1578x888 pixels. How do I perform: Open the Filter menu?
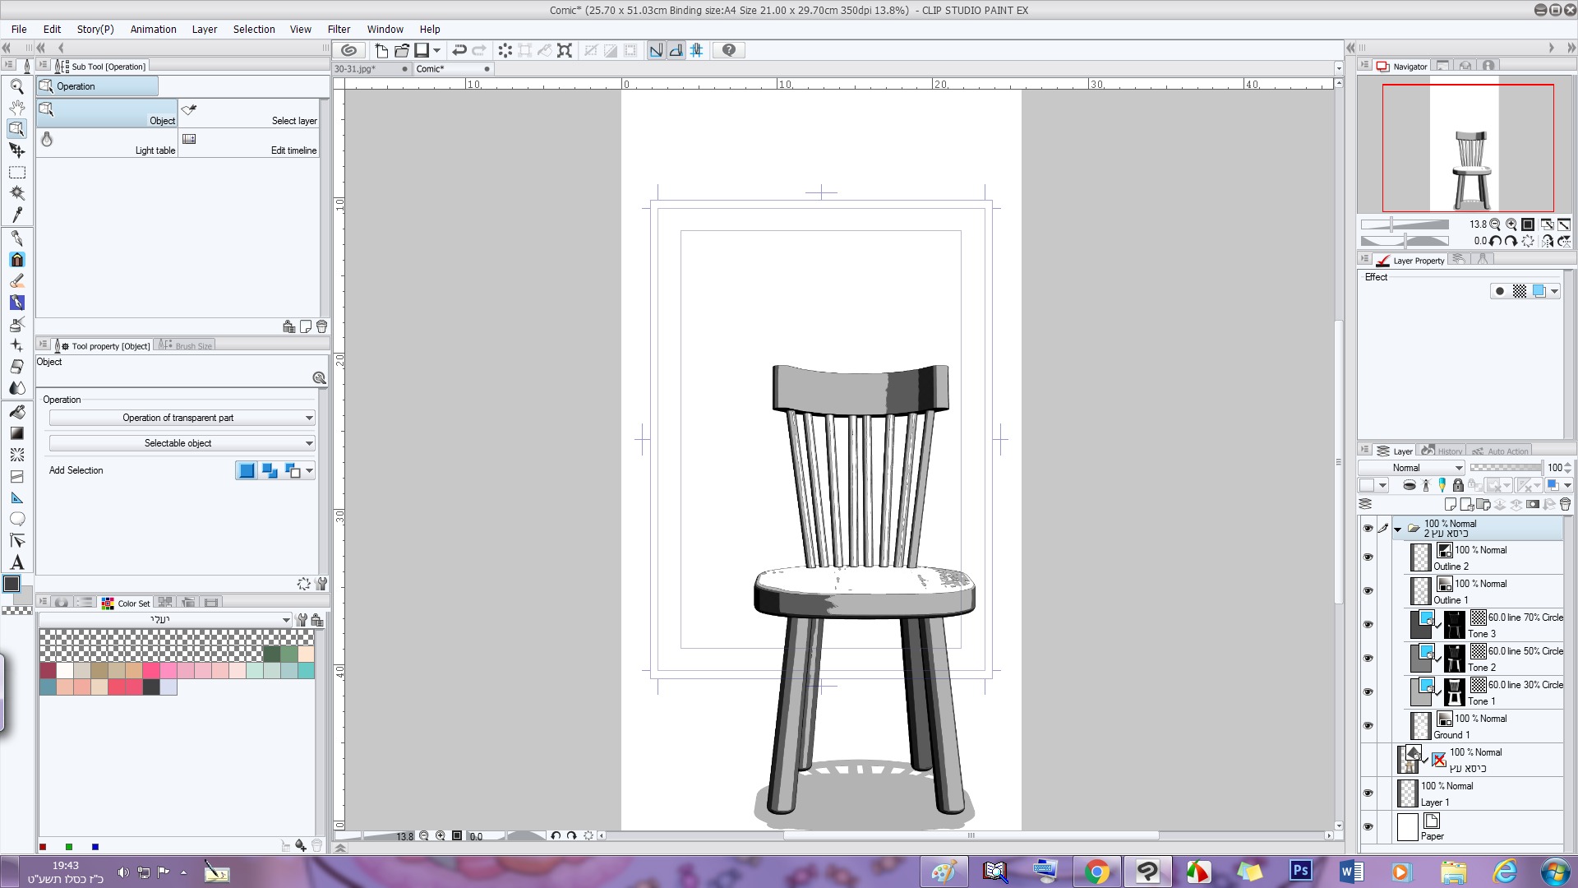point(338,29)
